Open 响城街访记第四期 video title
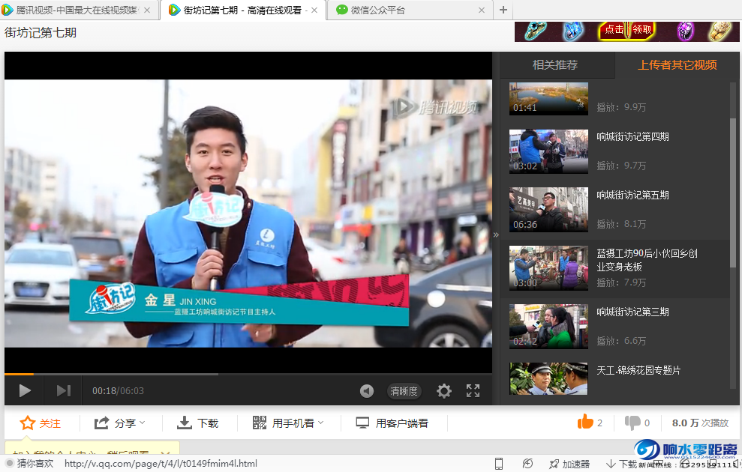This screenshot has height=472, width=742. [632, 136]
